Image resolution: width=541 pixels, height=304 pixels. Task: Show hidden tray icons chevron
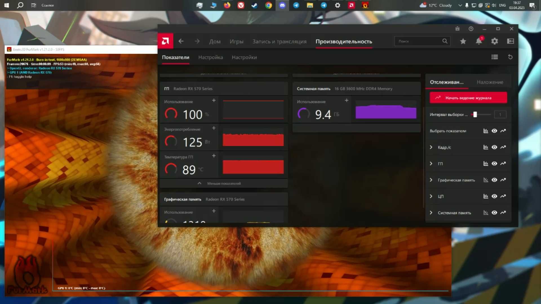[x=460, y=5]
